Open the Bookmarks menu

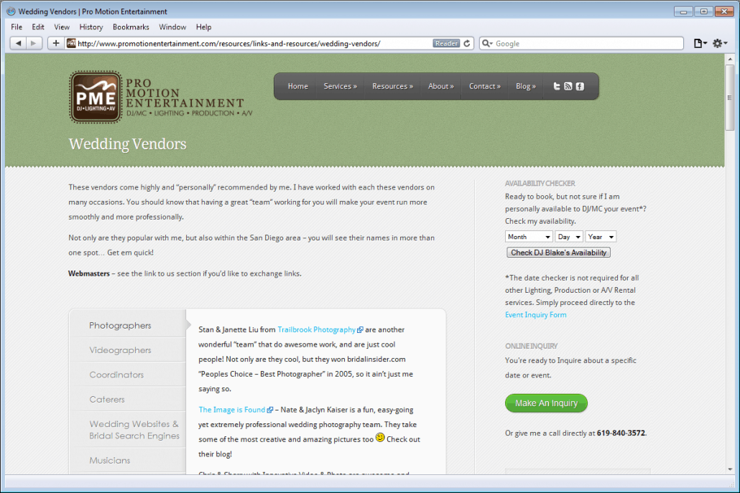tap(131, 27)
